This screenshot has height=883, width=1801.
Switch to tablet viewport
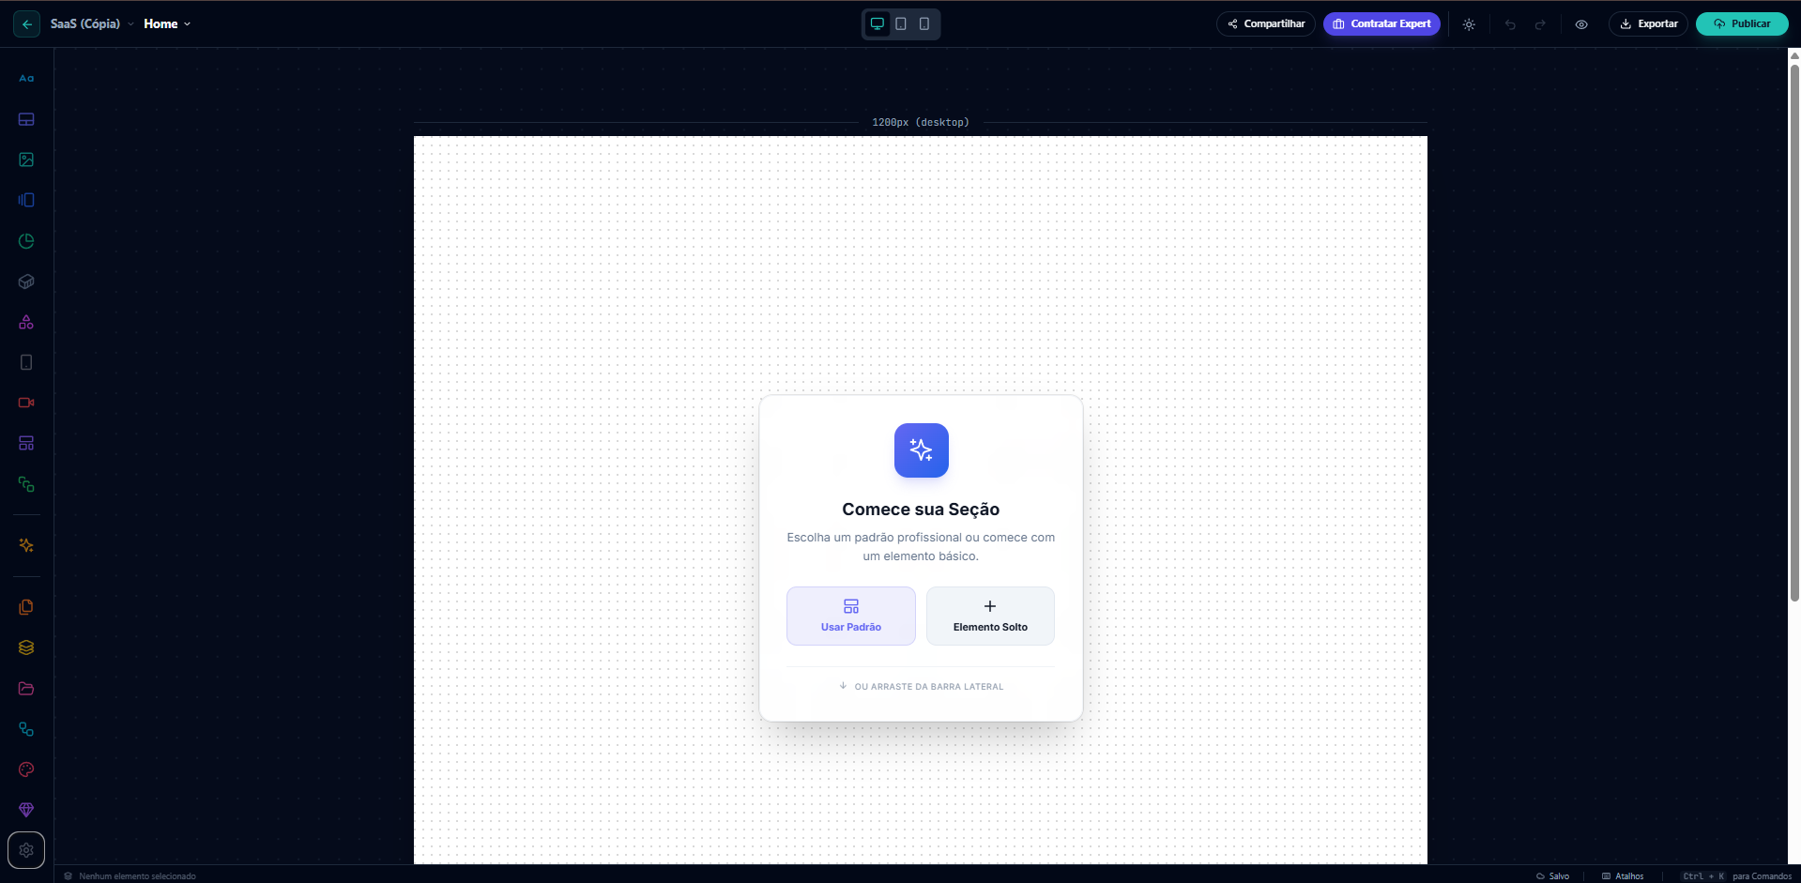point(901,24)
